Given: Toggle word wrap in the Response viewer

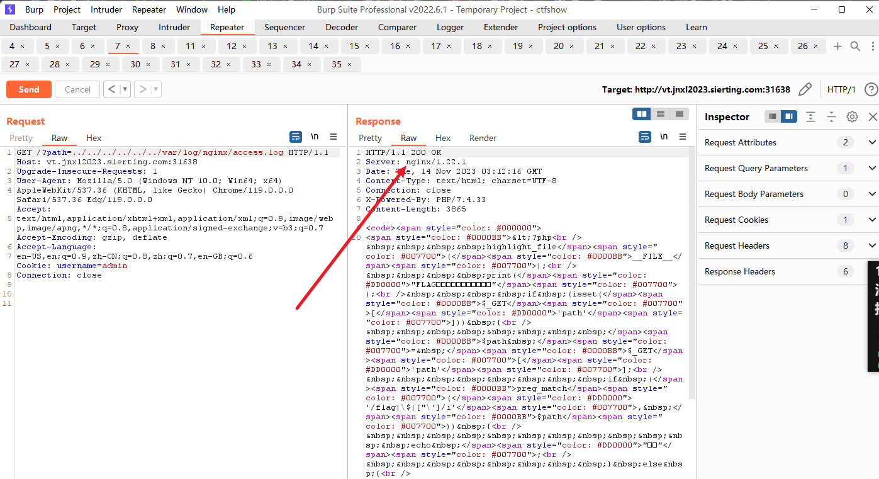Looking at the screenshot, I should (644, 137).
